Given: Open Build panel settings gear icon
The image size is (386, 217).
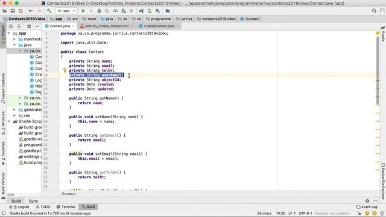Looking at the screenshot, I should (367, 201).
